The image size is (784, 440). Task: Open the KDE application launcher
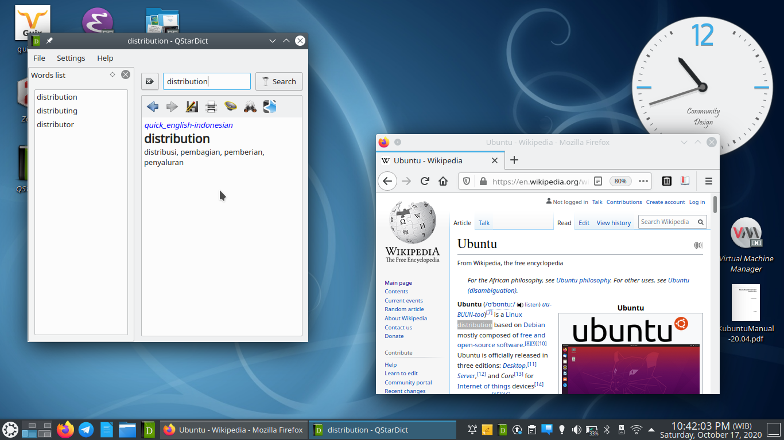[x=10, y=429]
